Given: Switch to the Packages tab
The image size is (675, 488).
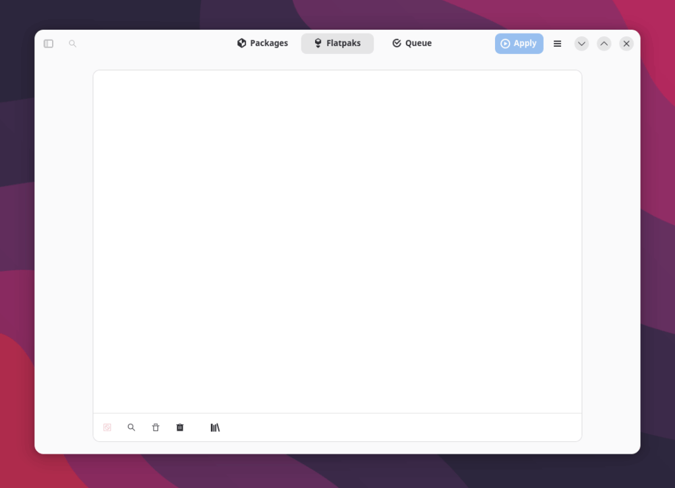Looking at the screenshot, I should (262, 44).
